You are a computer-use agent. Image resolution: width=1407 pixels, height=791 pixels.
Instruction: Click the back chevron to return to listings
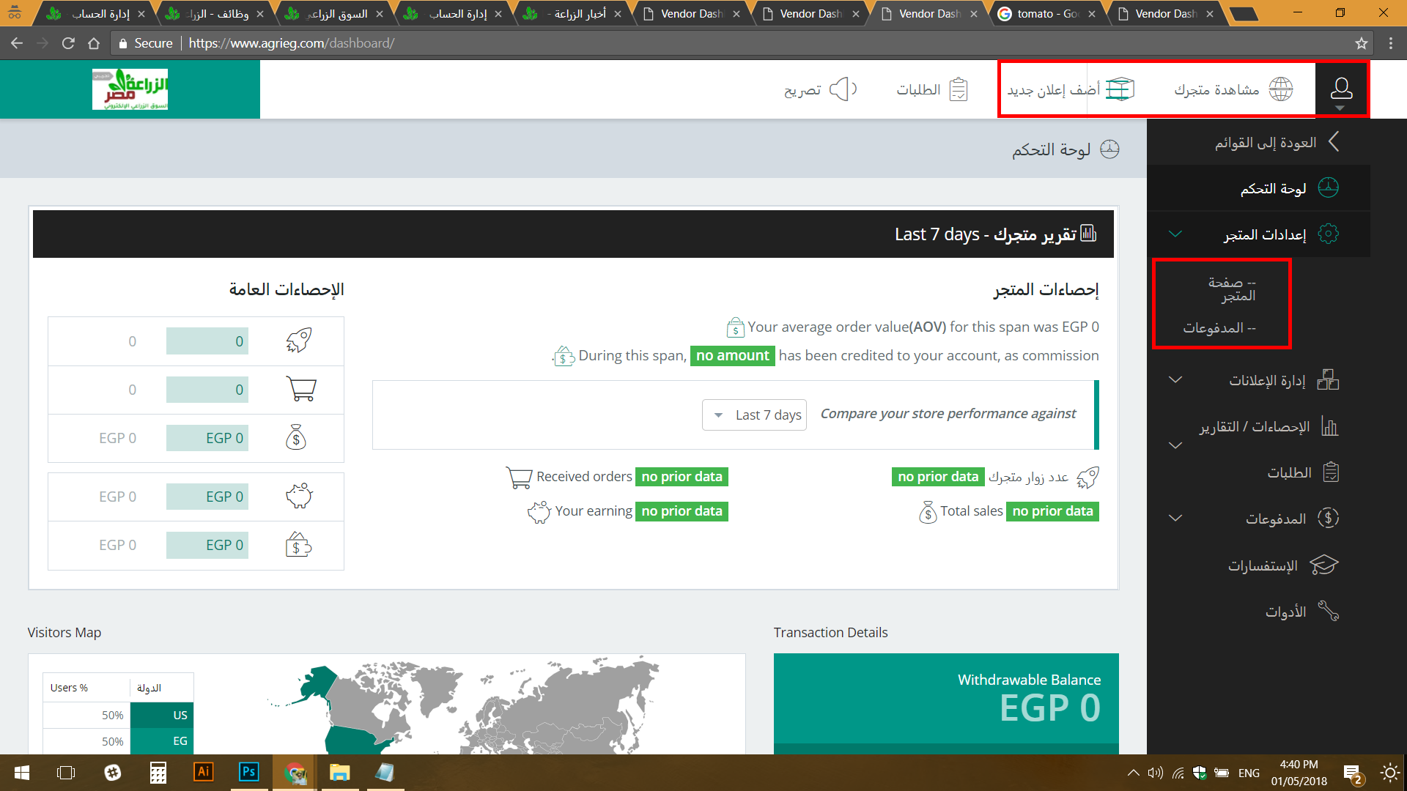[x=1333, y=141]
